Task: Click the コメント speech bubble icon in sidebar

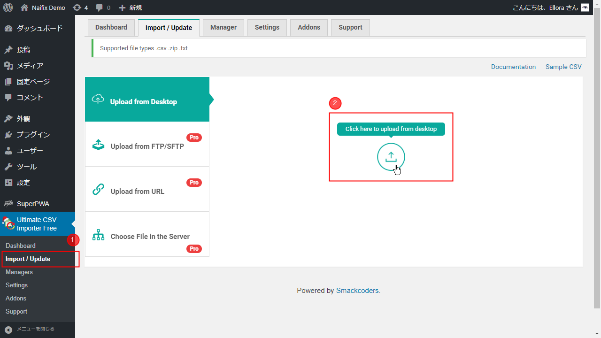Action: (x=8, y=98)
